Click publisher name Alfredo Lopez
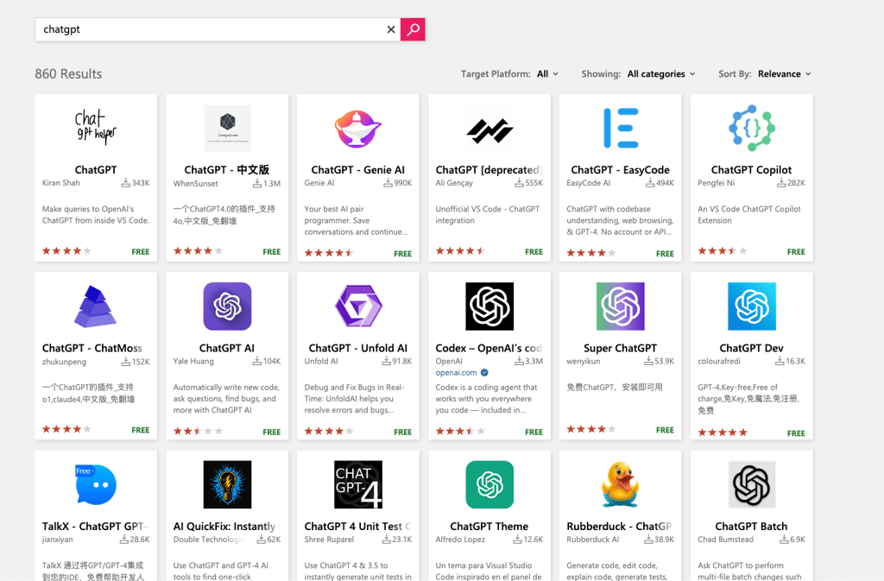The height and width of the screenshot is (581, 884). (460, 540)
